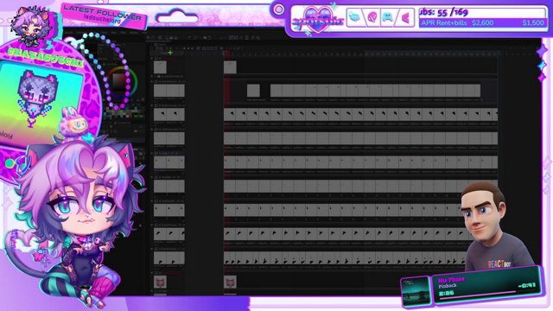Click the $1,500 amount at the bar's end

pos(533,23)
